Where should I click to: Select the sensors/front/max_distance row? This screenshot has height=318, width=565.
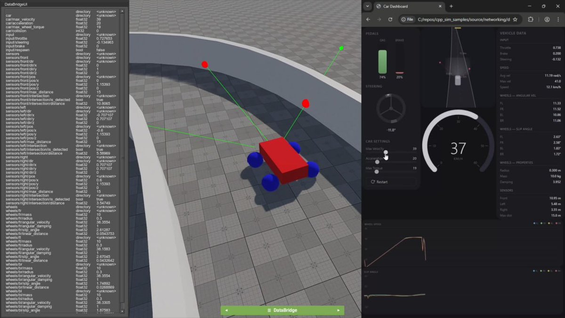(63, 92)
